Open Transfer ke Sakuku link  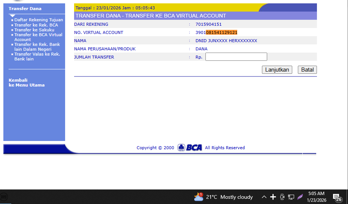tap(34, 30)
